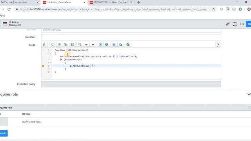
Task: Click the Condition input field
Action: [131, 37]
